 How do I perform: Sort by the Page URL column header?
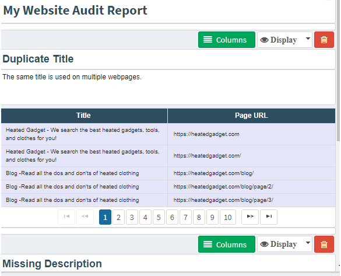point(251,116)
